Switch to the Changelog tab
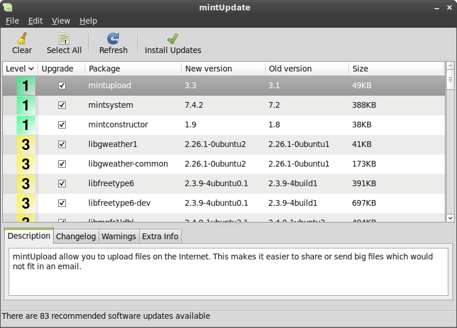 [x=76, y=236]
